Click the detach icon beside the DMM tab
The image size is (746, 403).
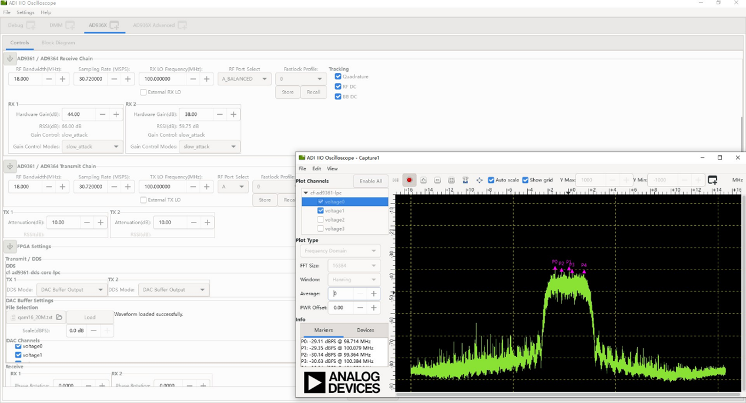[70, 25]
